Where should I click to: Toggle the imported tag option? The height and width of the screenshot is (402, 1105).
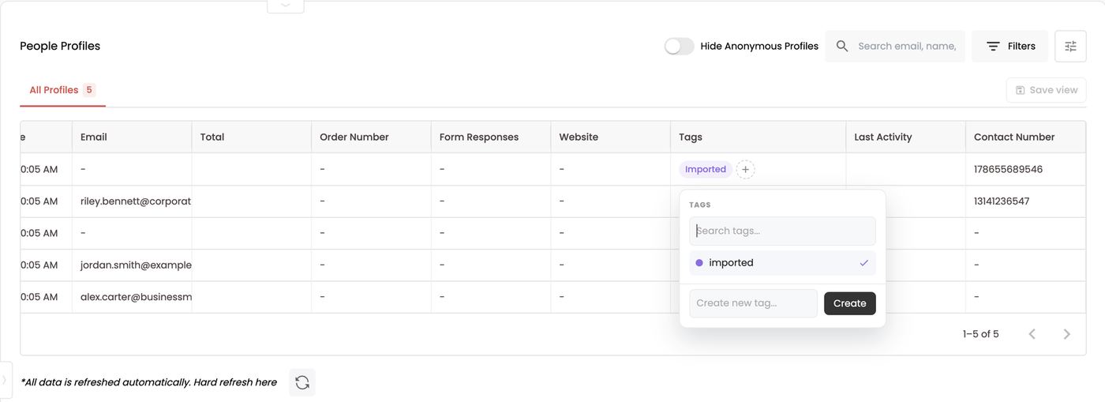coord(782,263)
